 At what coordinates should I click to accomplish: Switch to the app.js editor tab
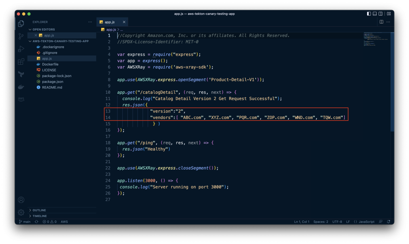click(x=112, y=22)
